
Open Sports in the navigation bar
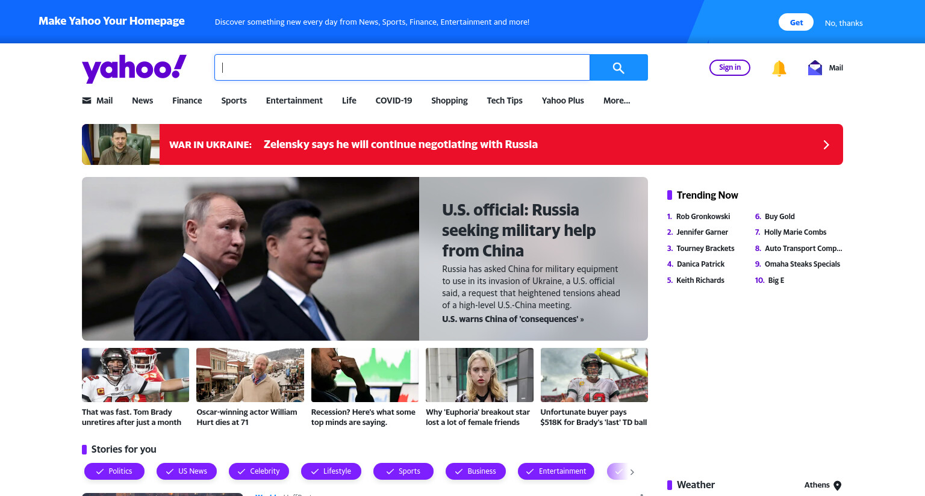coord(234,101)
